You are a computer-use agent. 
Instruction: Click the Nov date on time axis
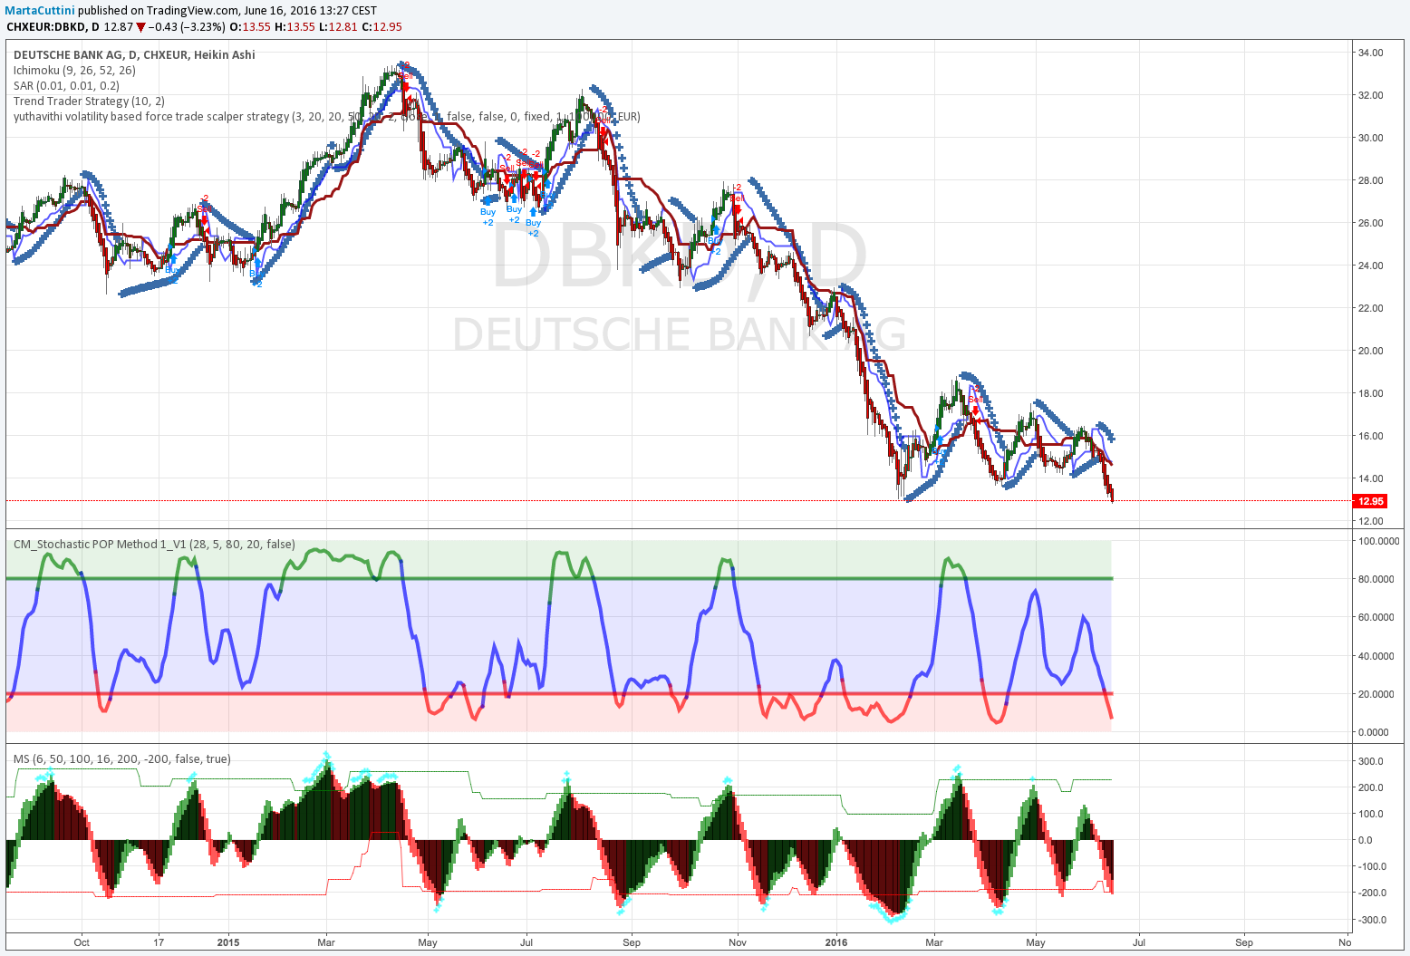click(738, 942)
